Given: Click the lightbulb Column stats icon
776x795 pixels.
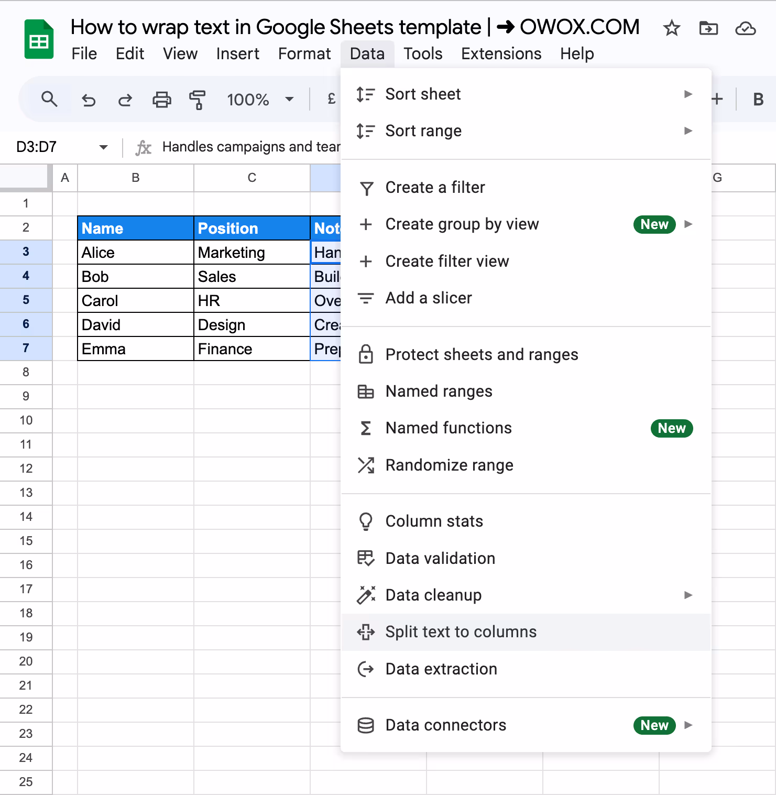Looking at the screenshot, I should (366, 521).
